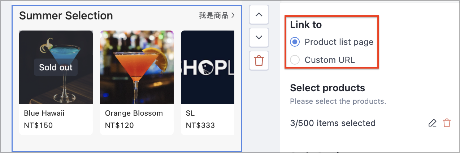460x153 pixels.
Task: Open the Blue Hawaii product image
Action: 56,67
